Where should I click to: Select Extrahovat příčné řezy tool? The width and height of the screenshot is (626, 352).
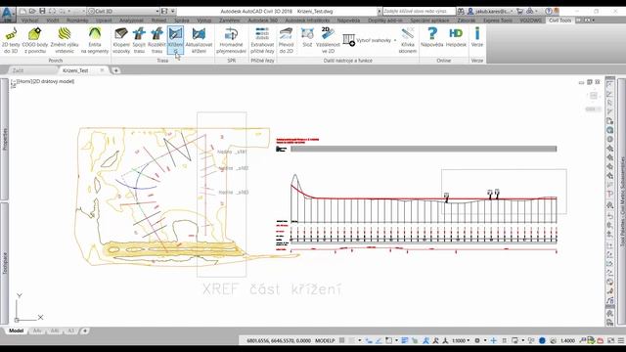pyautogui.click(x=262, y=40)
